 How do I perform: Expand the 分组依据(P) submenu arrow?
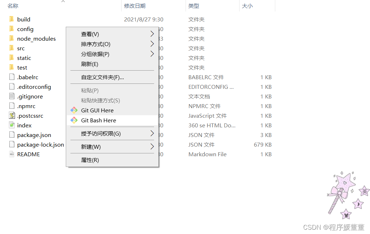[x=152, y=54]
